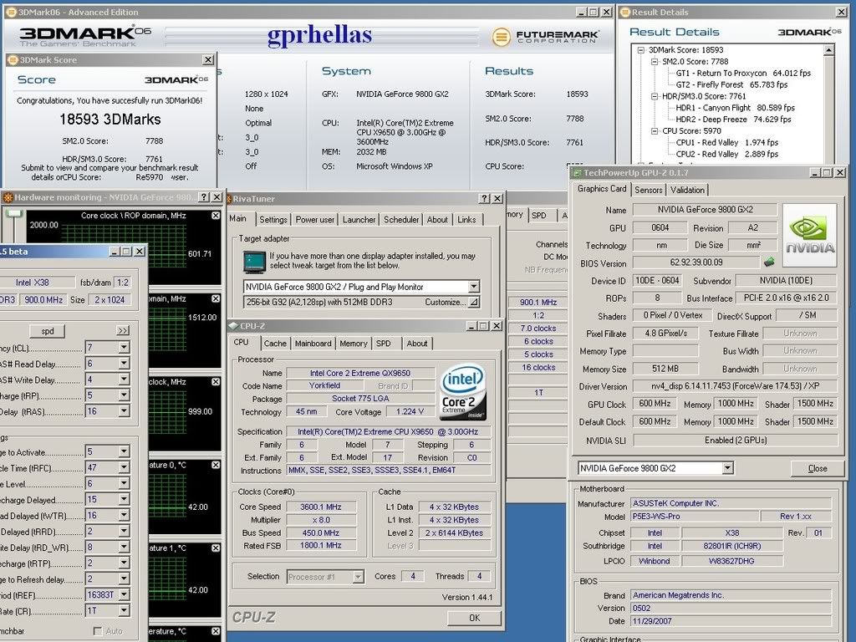Open the tRP dropdown showing 5
This screenshot has width=856, height=642.
(124, 395)
